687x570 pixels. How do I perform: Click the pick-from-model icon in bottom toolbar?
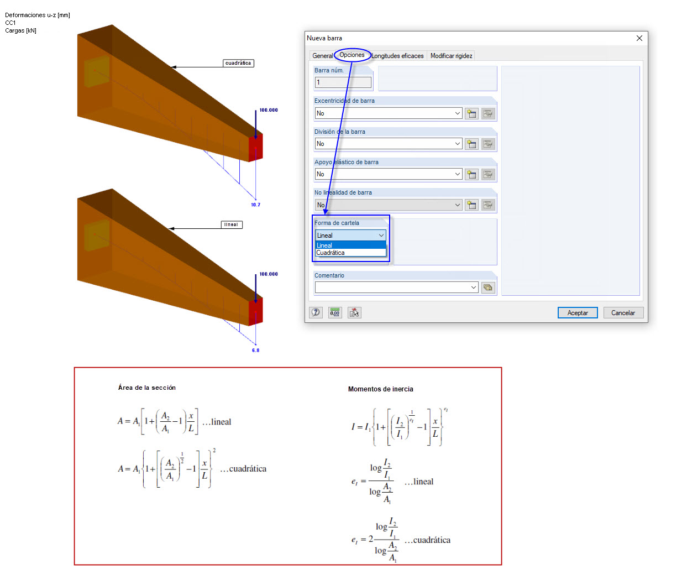pyautogui.click(x=354, y=312)
